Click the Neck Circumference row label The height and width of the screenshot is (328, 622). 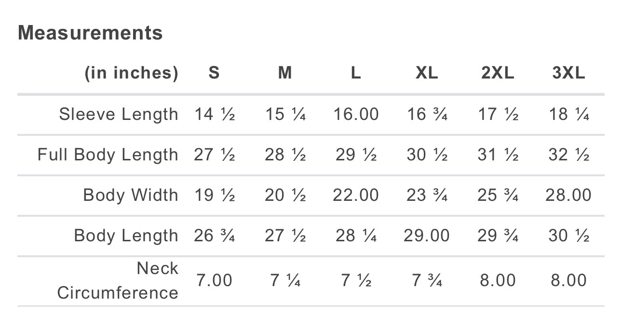[118, 280]
